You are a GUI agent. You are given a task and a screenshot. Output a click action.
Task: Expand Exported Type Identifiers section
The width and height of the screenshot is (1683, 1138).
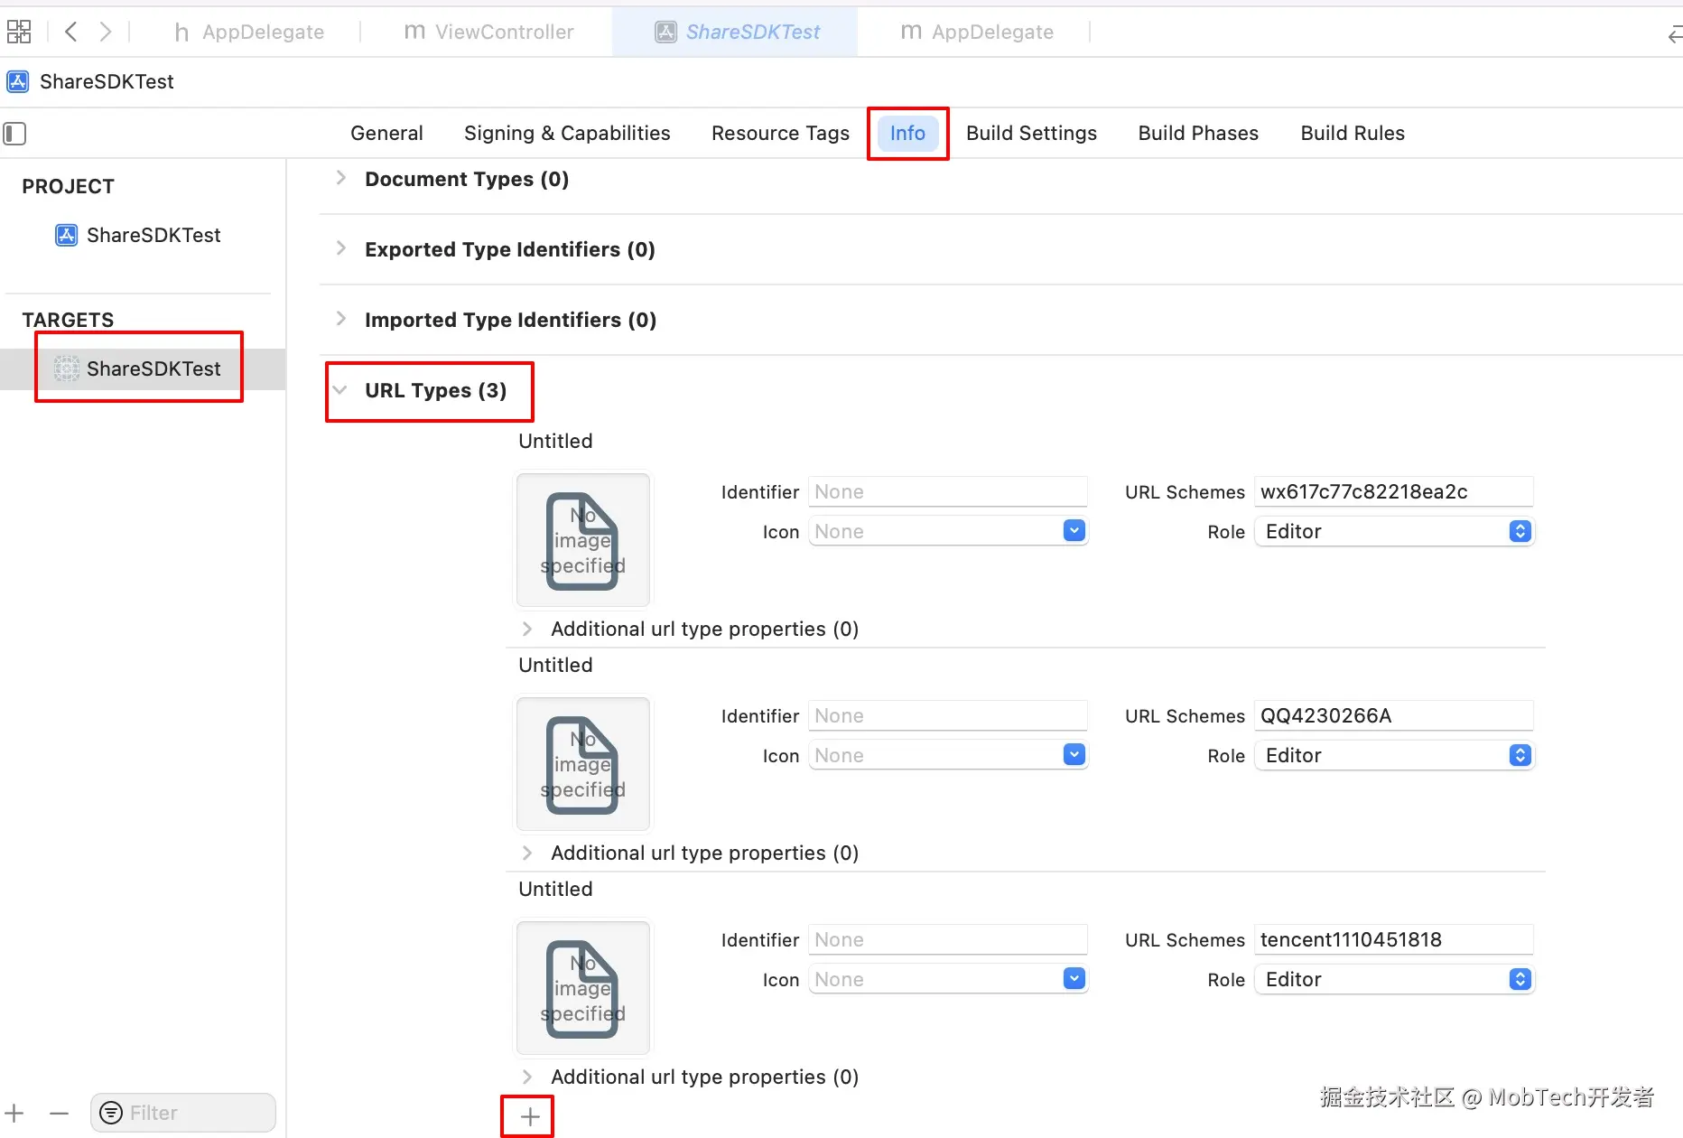tap(341, 248)
